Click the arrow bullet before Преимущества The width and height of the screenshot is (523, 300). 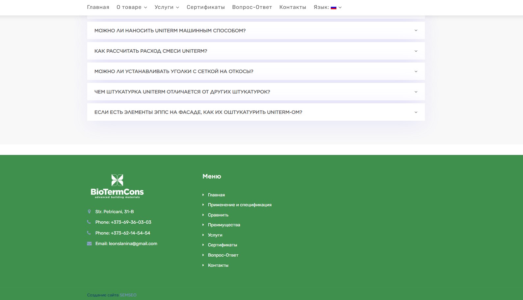[203, 225]
